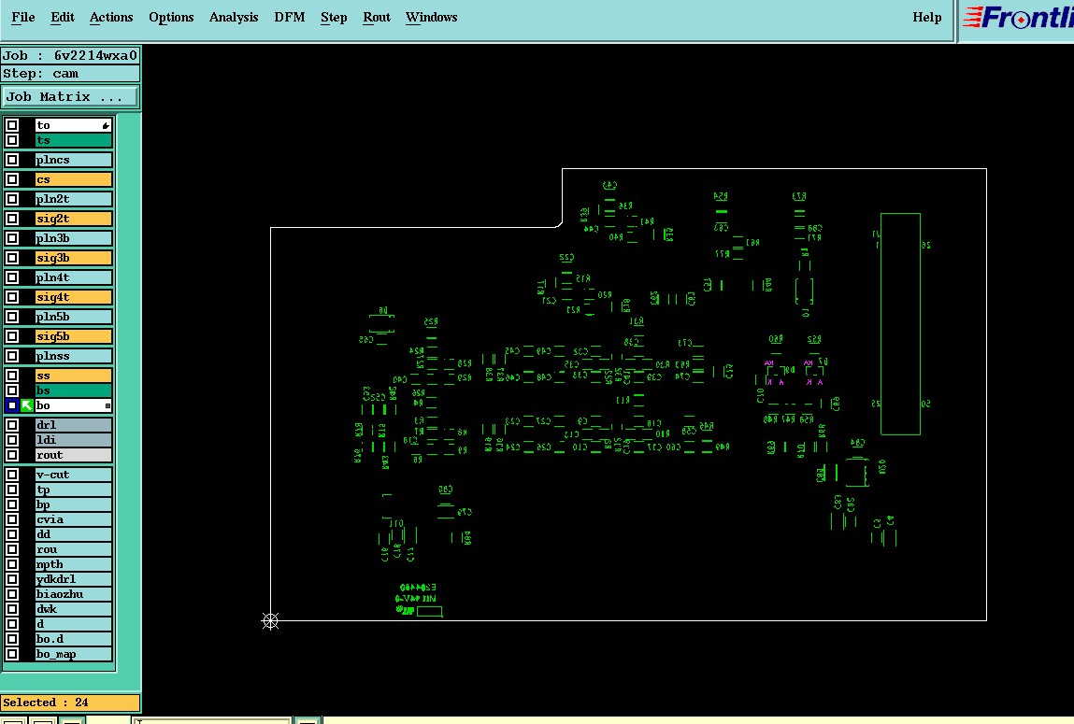Tick the display checkbox for layer cs
The width and height of the screenshot is (1074, 724).
(11, 179)
